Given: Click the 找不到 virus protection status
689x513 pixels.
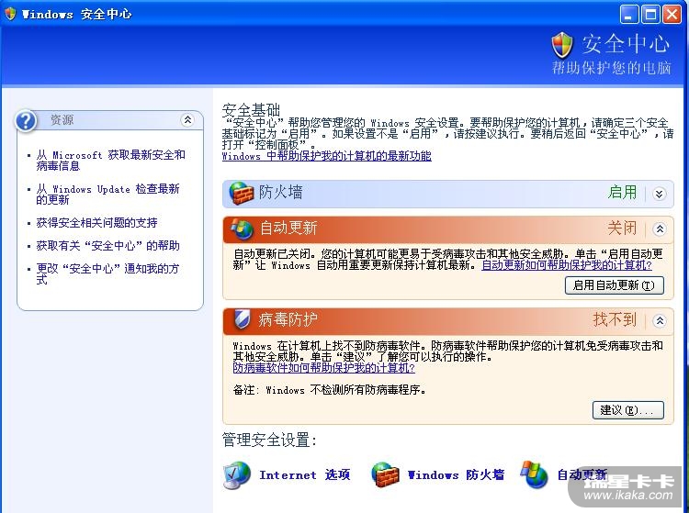Looking at the screenshot, I should [x=615, y=319].
